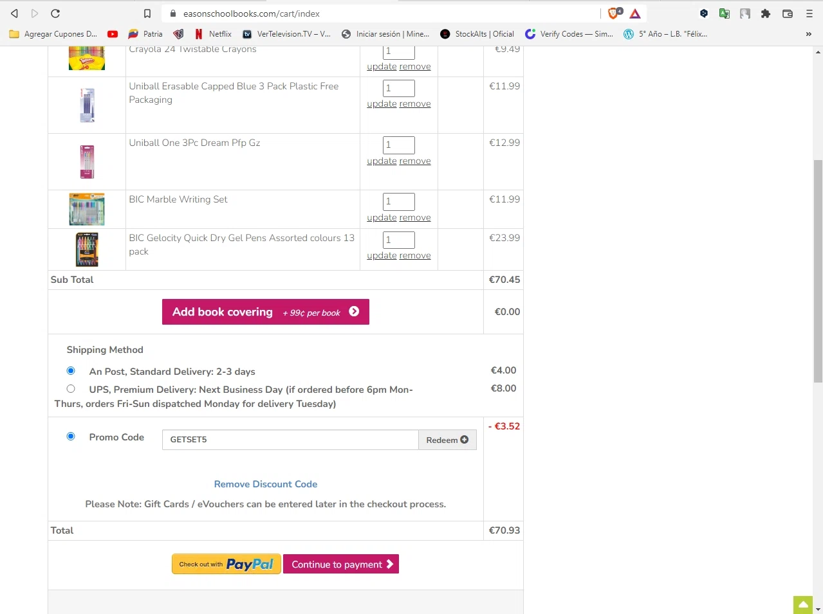
Task: Select the Promo Code radio button
Action: [x=71, y=436]
